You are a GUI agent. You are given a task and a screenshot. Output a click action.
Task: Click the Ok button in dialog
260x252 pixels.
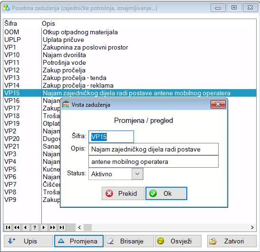166,193
